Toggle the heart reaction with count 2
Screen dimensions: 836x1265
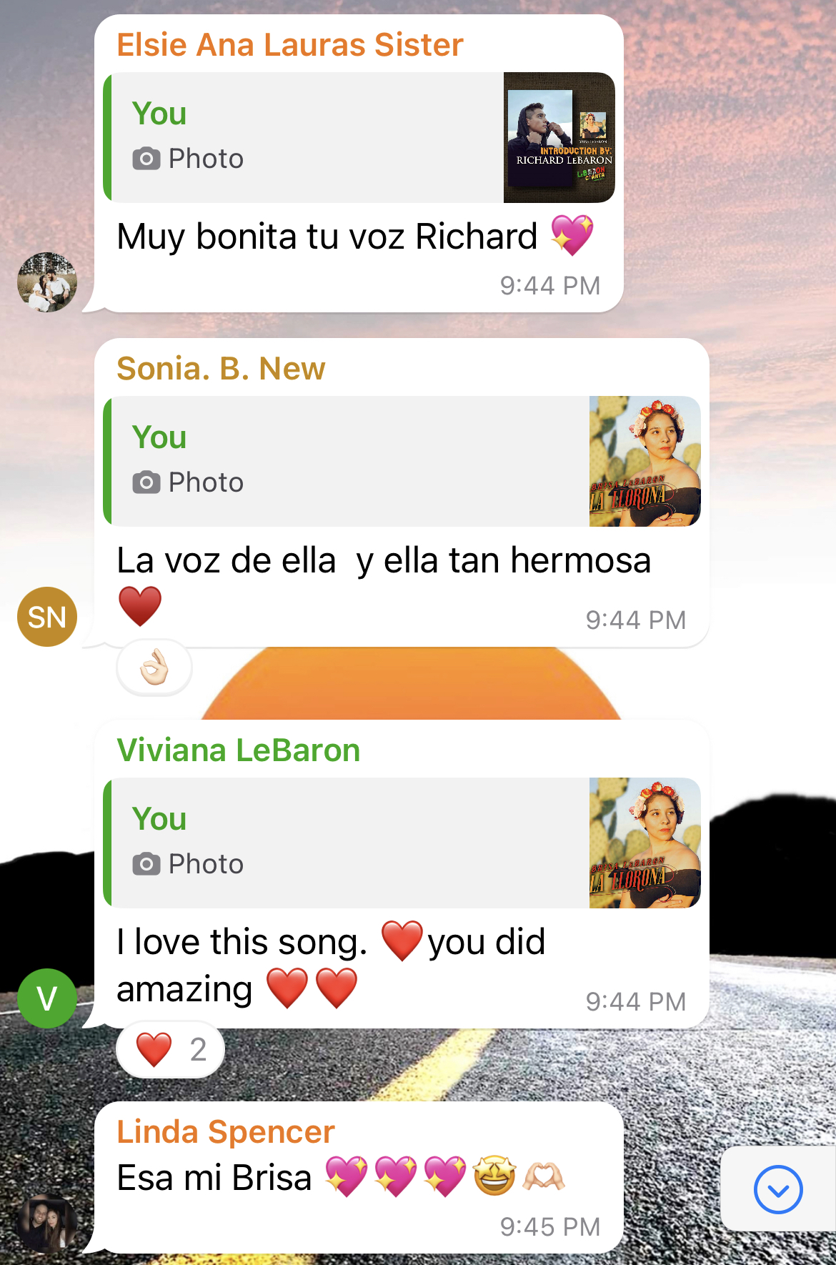coord(171,1049)
